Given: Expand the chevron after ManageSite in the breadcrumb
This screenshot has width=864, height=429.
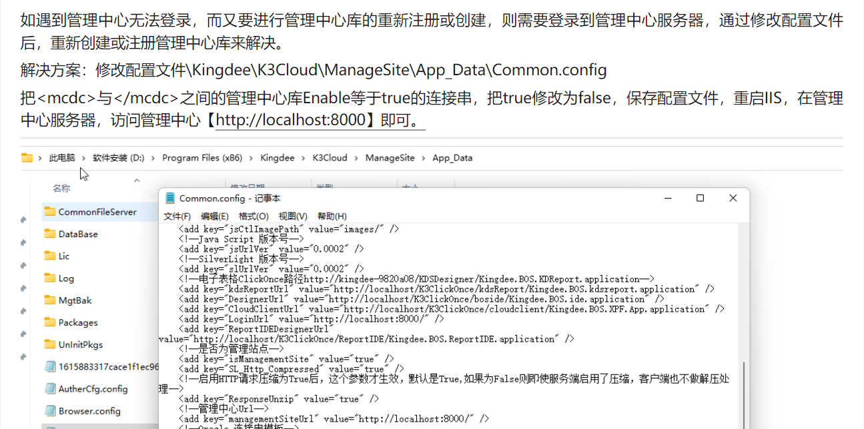Looking at the screenshot, I should point(424,158).
